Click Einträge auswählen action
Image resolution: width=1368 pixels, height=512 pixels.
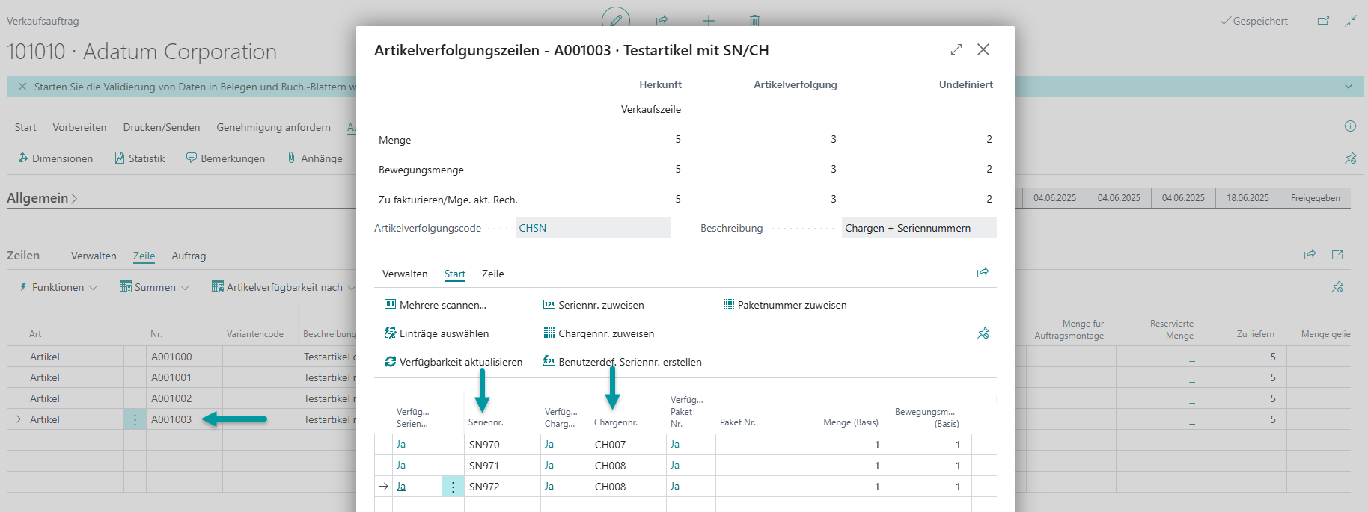[436, 333]
